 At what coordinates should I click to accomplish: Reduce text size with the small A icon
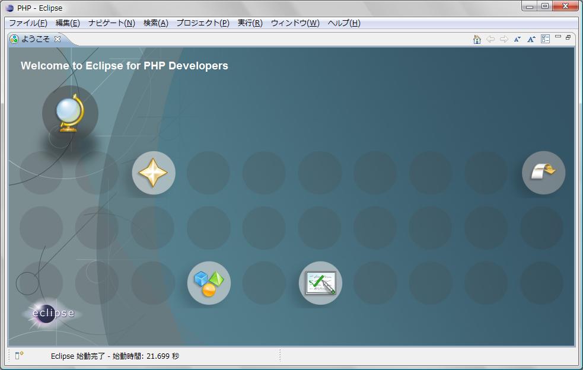517,39
